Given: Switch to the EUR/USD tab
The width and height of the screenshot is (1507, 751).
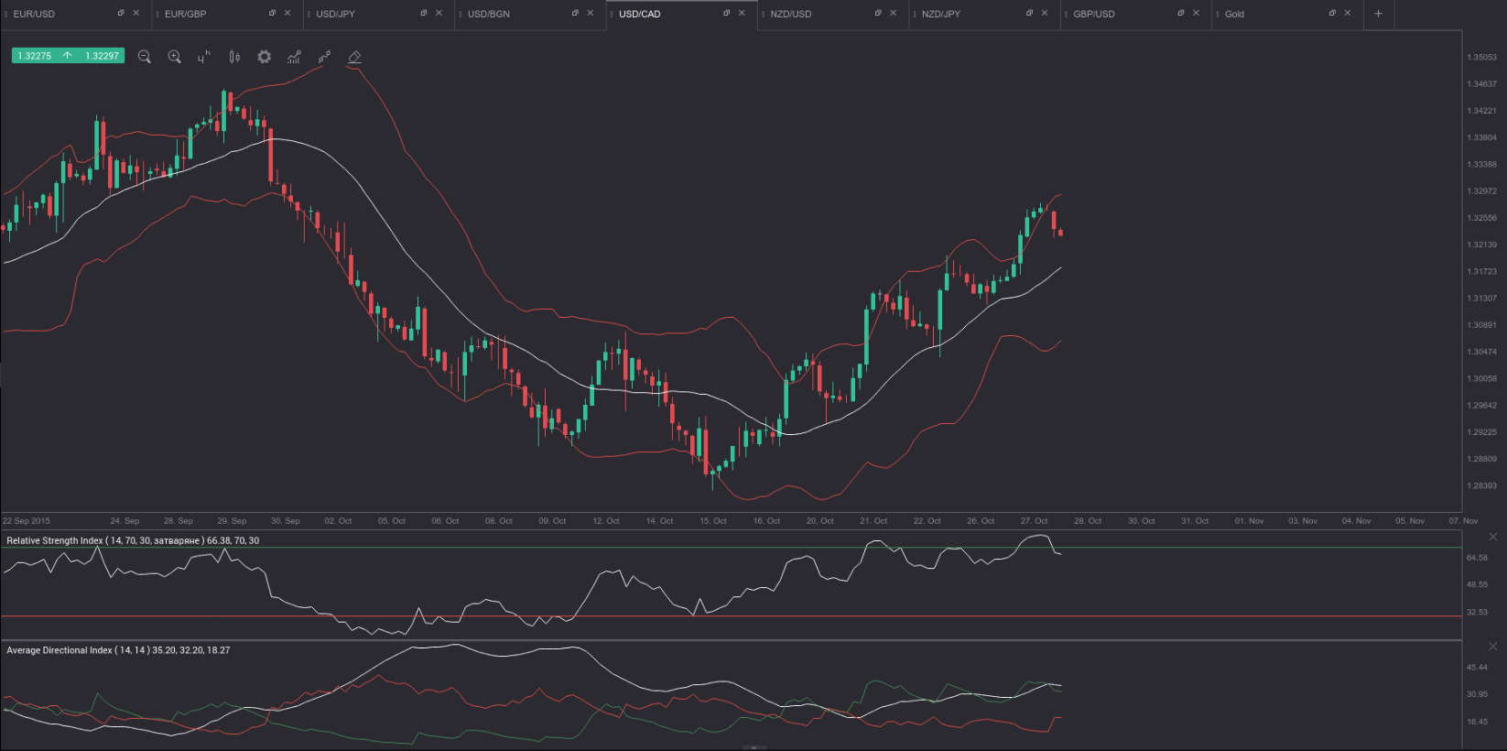Looking at the screenshot, I should point(35,14).
